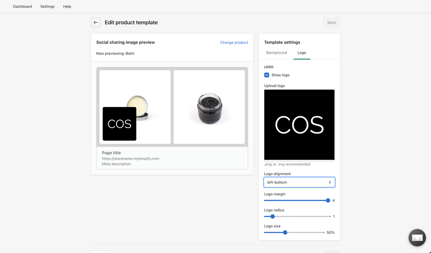This screenshot has width=431, height=253.
Task: Open the Dashboard menu item
Action: pos(22,6)
